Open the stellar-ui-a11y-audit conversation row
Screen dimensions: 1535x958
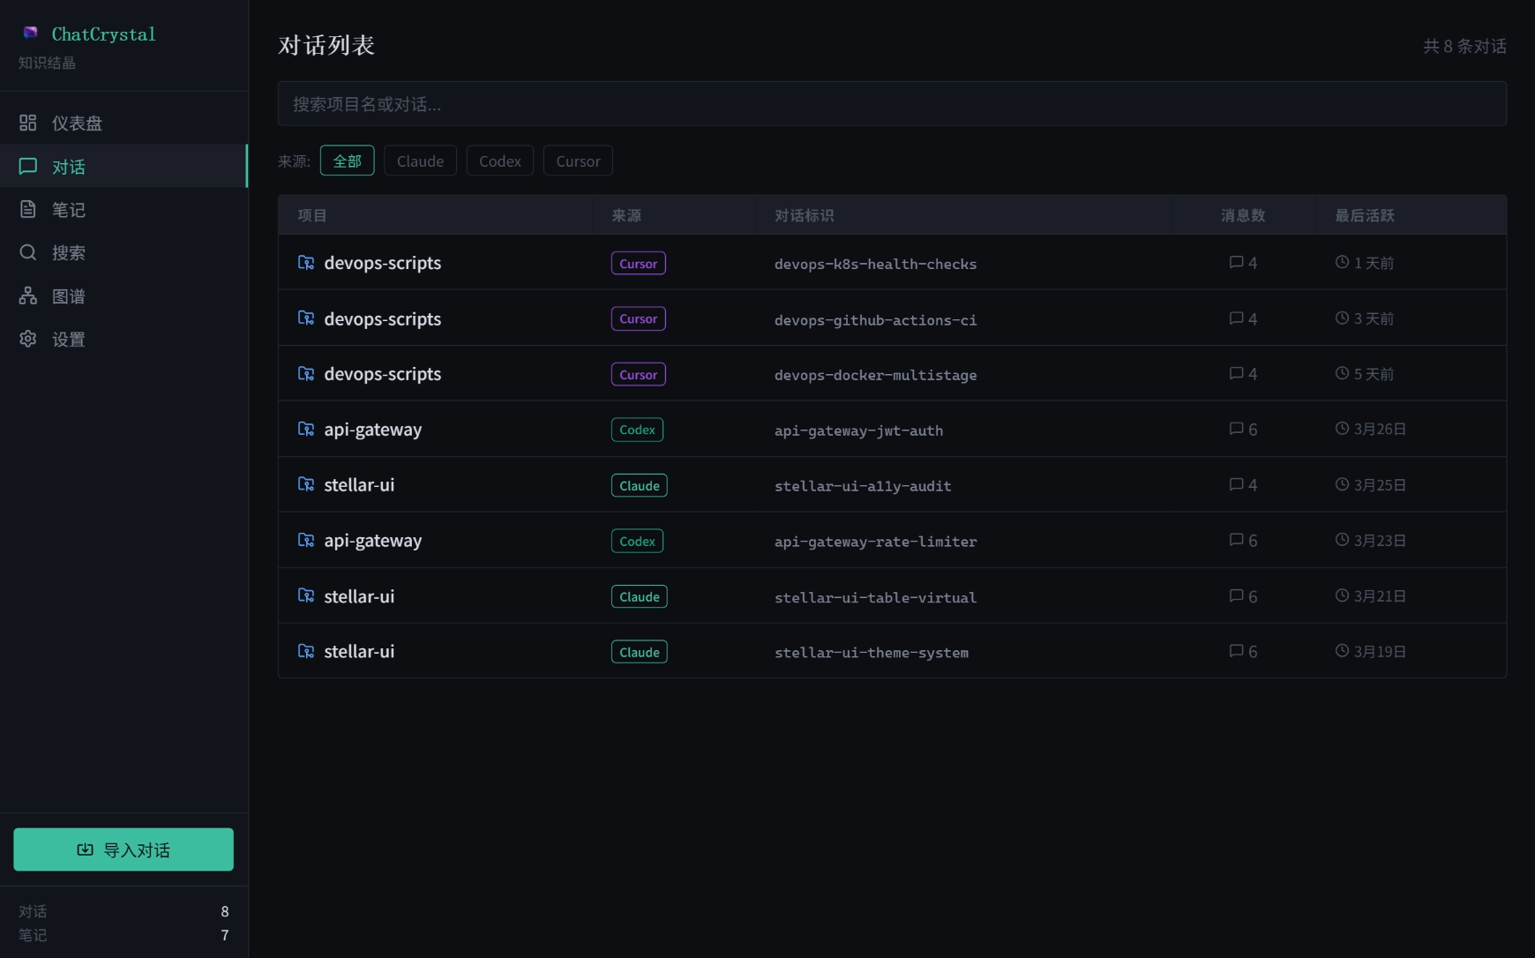click(x=862, y=485)
